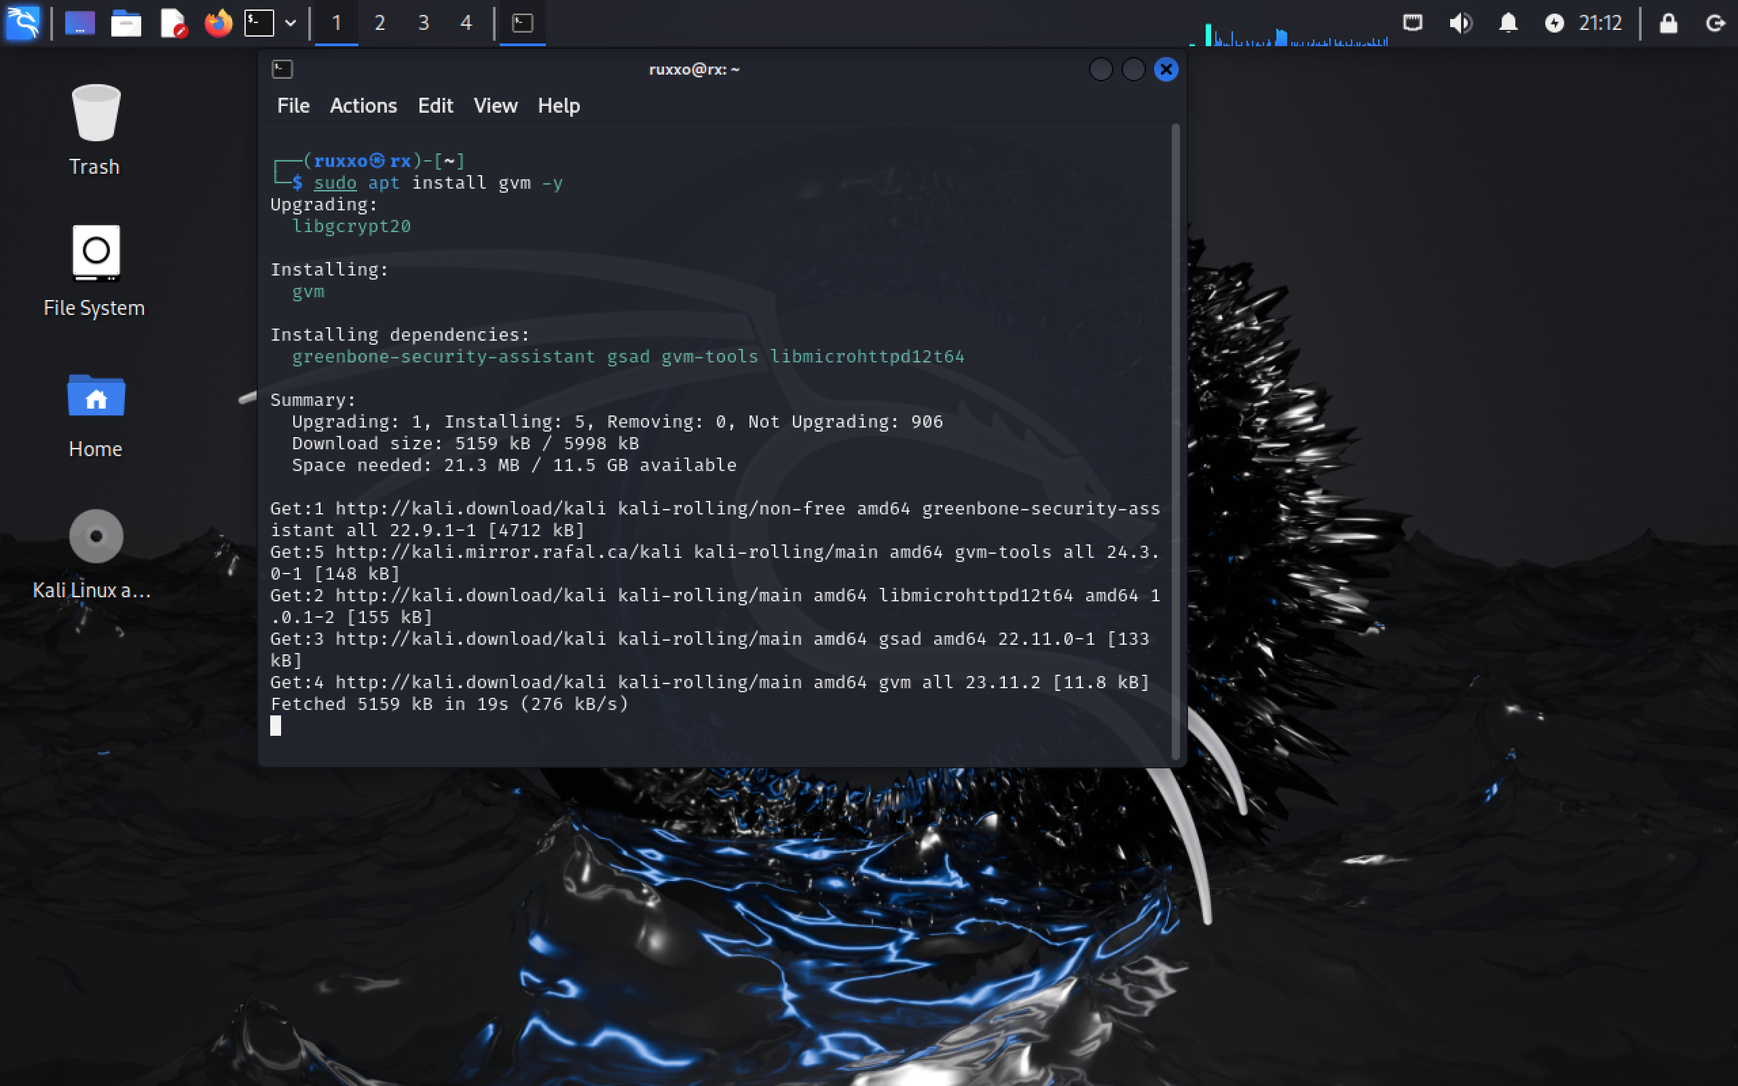Click the power manager tray icon
The image size is (1738, 1086).
[x=1554, y=23]
